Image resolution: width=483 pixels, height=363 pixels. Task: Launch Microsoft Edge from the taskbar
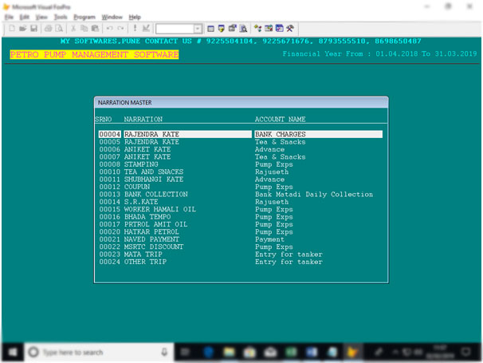pos(209,352)
